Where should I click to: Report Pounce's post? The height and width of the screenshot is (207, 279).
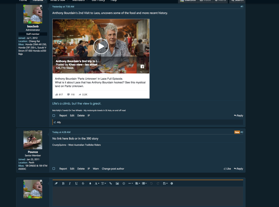point(63,169)
